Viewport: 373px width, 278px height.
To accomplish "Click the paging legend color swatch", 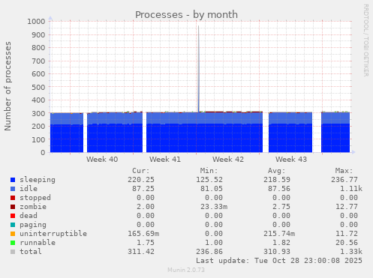I will [x=13, y=225].
